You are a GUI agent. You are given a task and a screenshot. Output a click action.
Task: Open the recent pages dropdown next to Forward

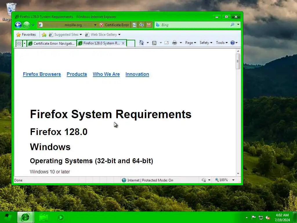pyautogui.click(x=33, y=25)
